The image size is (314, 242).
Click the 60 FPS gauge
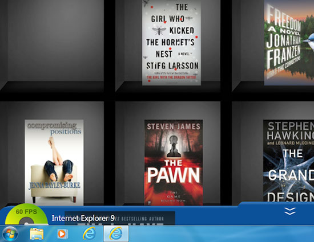(26, 215)
